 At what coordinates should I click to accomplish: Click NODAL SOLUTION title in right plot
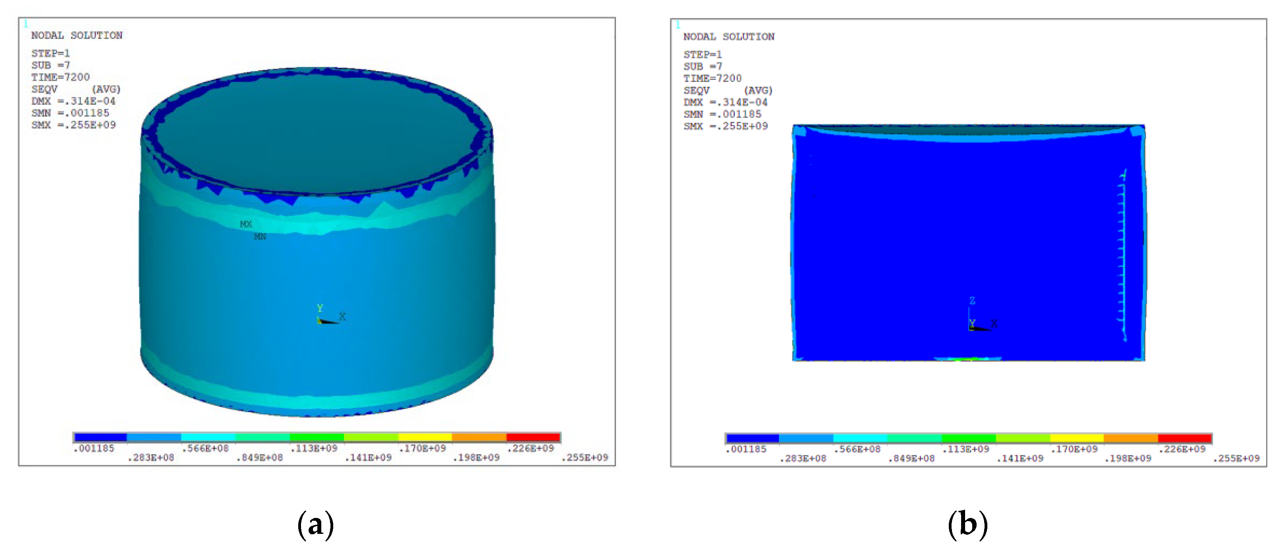point(728,37)
